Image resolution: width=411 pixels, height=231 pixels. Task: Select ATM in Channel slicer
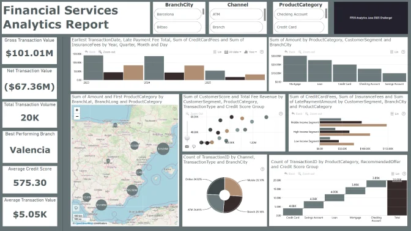(x=237, y=14)
